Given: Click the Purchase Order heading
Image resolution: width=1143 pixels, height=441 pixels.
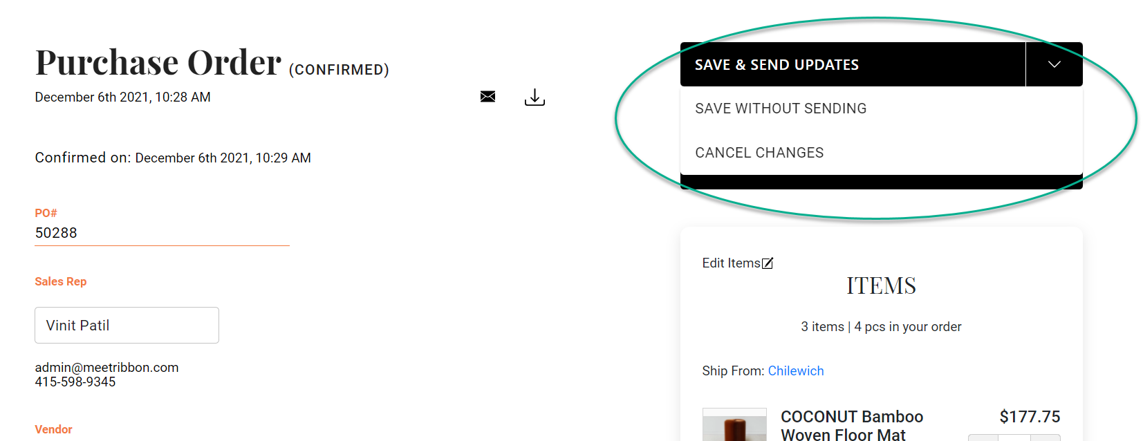Looking at the screenshot, I should (x=158, y=63).
